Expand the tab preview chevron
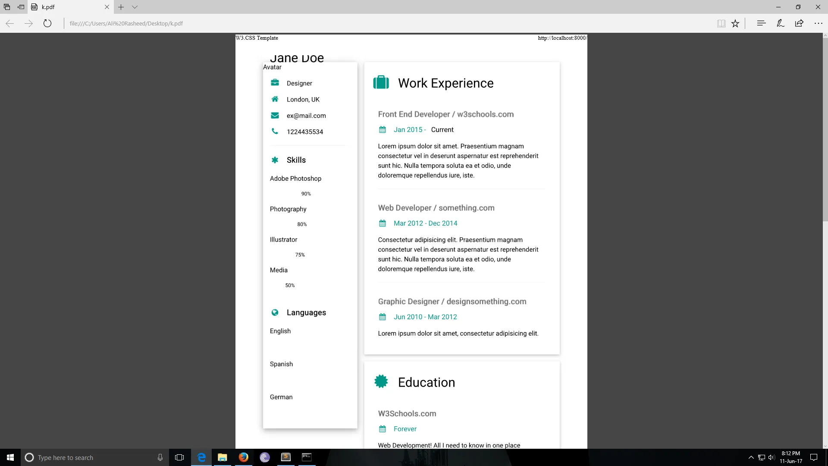828x466 pixels. [x=135, y=7]
